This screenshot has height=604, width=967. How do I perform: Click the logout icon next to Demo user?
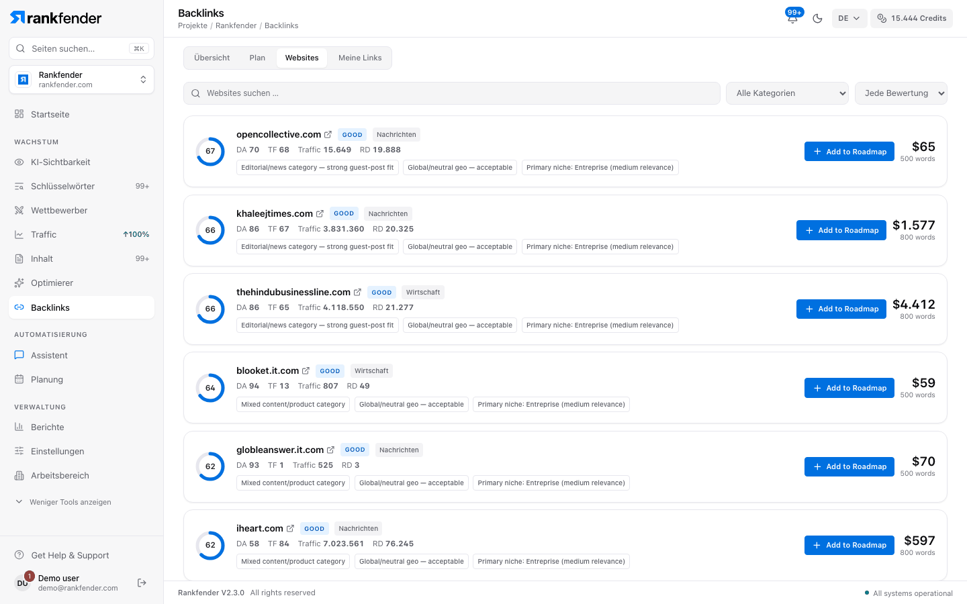pos(142,583)
